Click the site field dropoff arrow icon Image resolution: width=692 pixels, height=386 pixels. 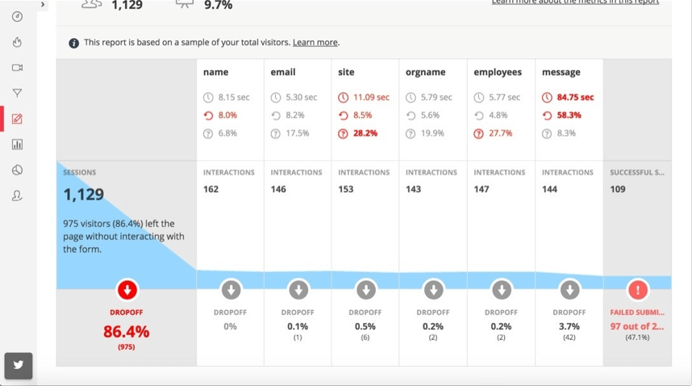click(x=366, y=290)
